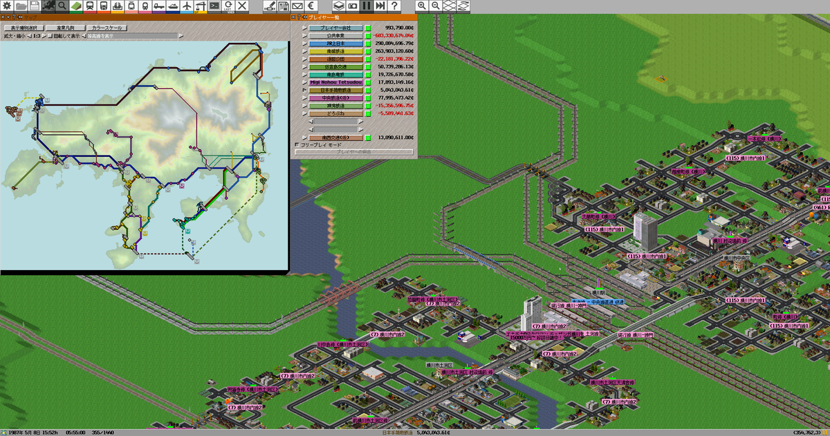Open finances with the euro icon
This screenshot has height=436, width=830.
pyautogui.click(x=311, y=7)
